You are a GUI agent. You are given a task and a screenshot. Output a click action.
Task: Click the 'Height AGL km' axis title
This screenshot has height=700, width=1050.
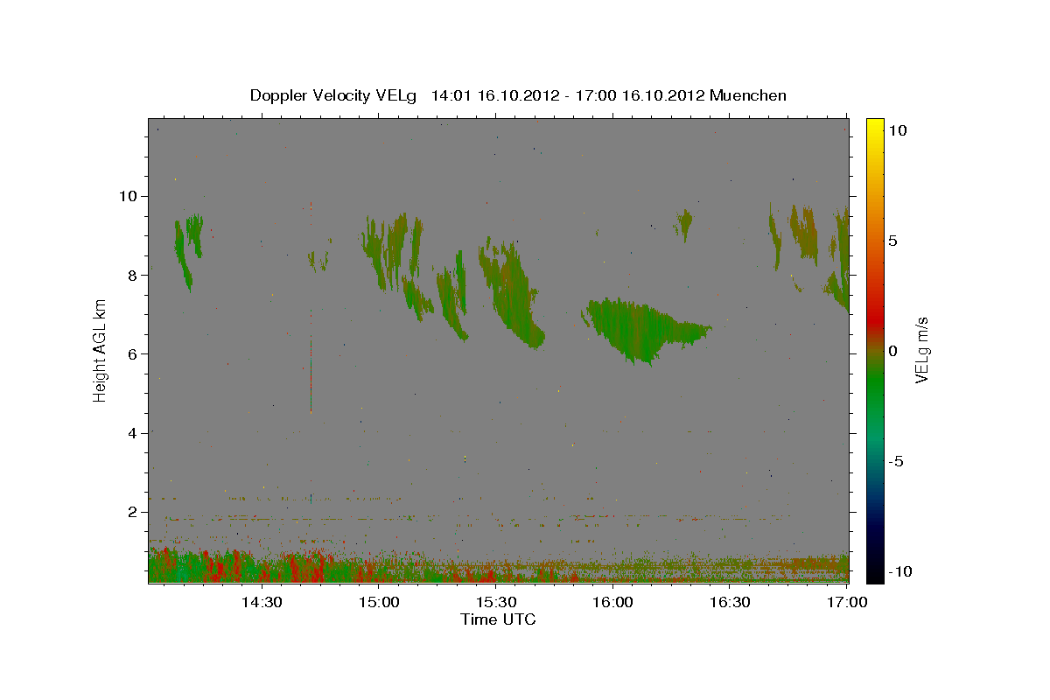[101, 350]
